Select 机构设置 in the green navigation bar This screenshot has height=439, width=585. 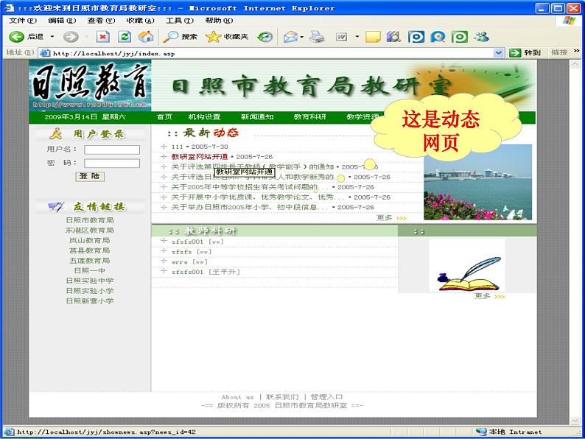click(204, 116)
